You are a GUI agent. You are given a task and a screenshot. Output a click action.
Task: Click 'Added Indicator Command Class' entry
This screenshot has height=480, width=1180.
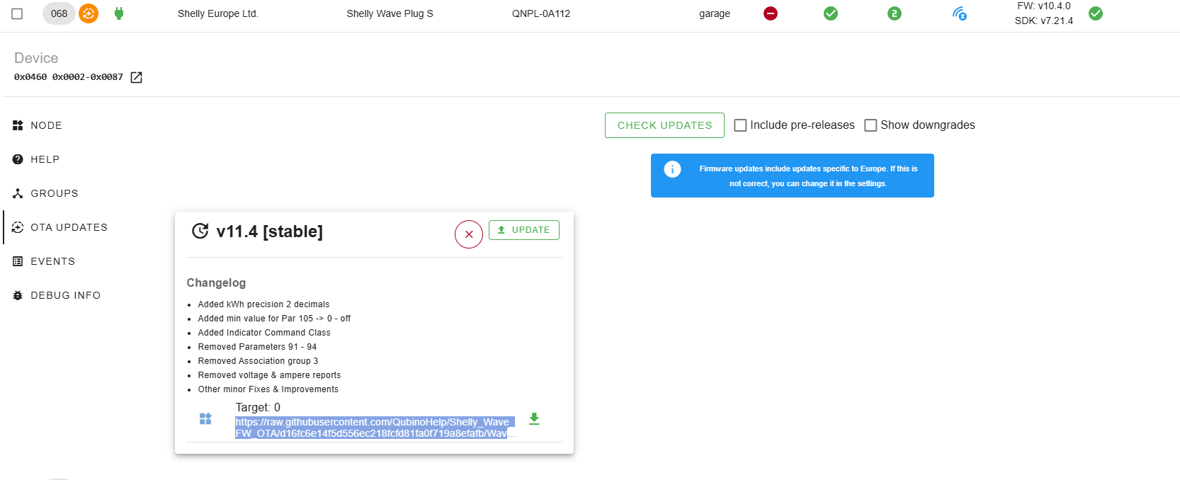click(x=264, y=333)
